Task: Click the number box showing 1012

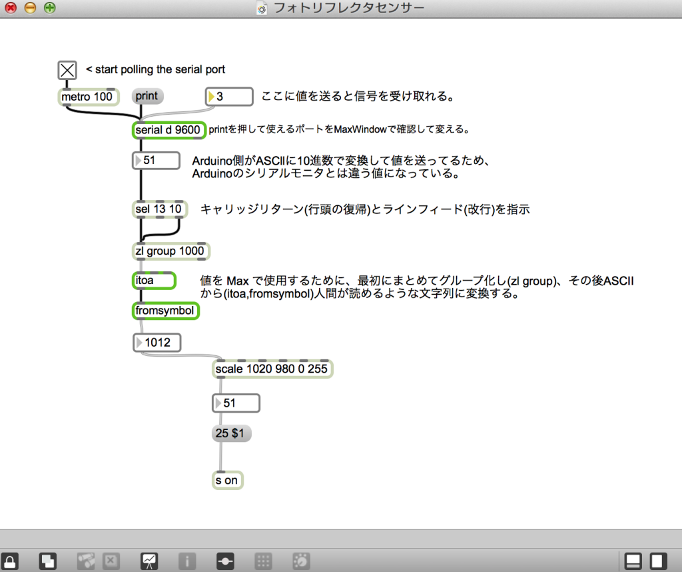Action: (157, 342)
